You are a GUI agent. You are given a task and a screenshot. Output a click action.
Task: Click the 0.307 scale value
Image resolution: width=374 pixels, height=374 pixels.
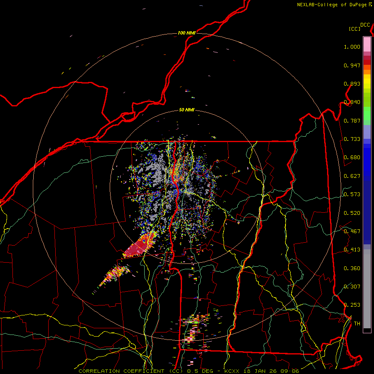(x=352, y=287)
